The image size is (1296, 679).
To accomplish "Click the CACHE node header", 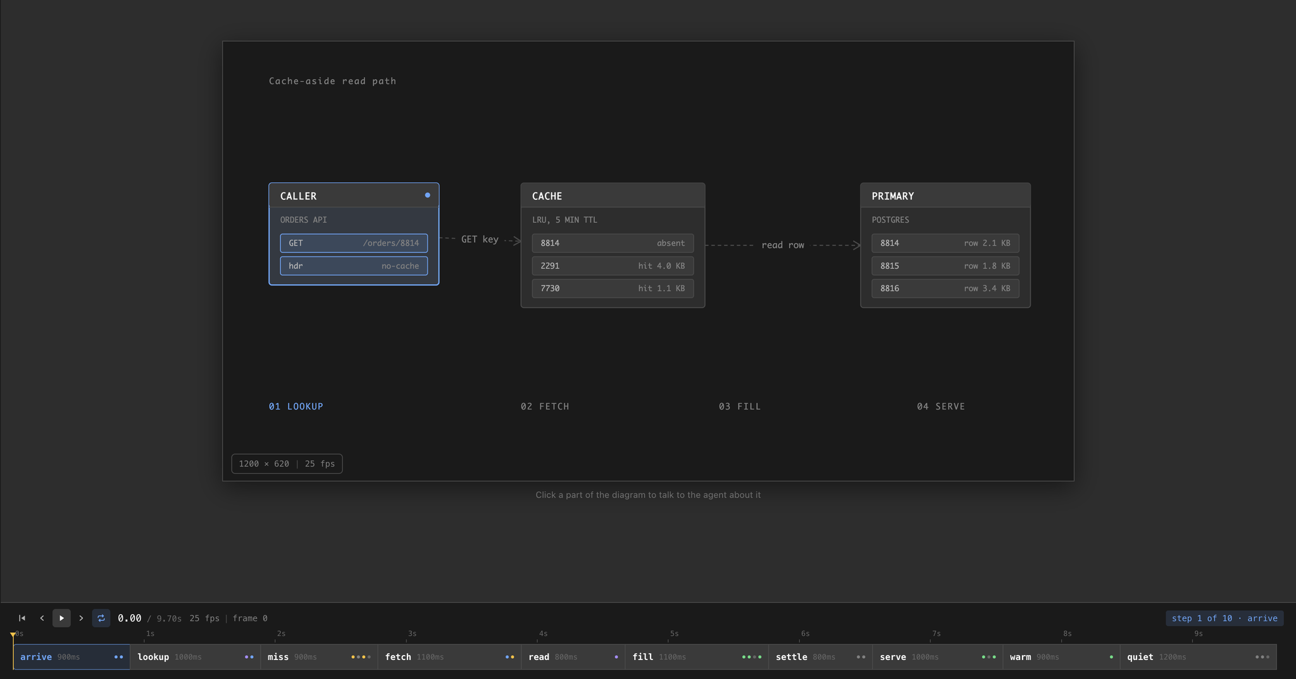I will [613, 196].
